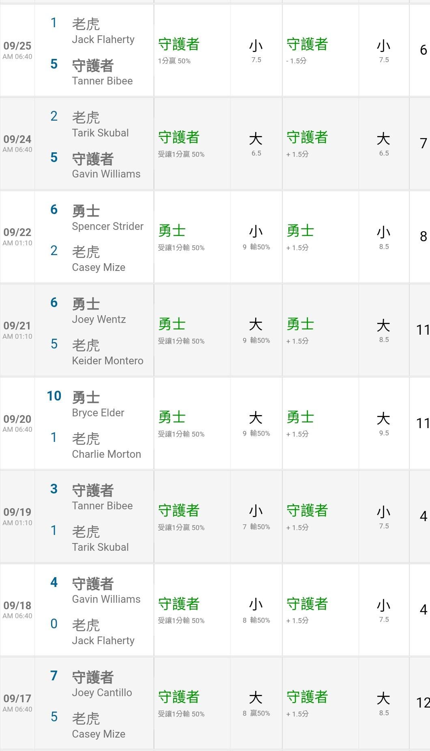
Task: Select pitcher Bryce Elder
Action: (x=98, y=413)
